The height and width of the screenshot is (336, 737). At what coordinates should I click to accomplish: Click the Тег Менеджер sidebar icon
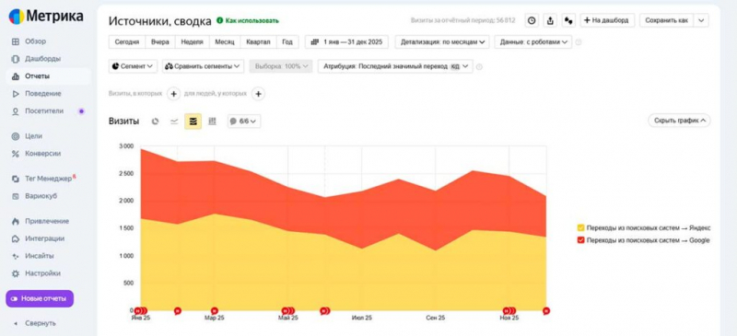(16, 179)
